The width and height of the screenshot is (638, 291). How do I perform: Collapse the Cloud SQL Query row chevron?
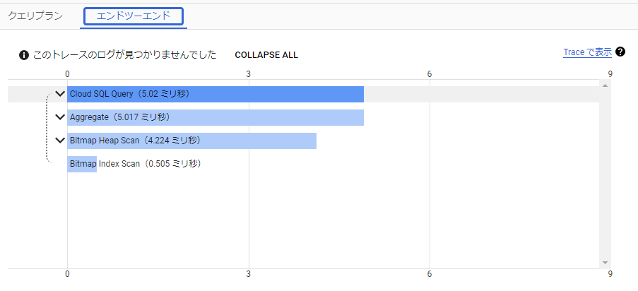[x=60, y=94]
